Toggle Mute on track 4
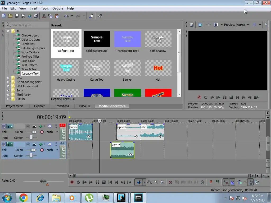271x203 pixels. [x=49, y=126]
